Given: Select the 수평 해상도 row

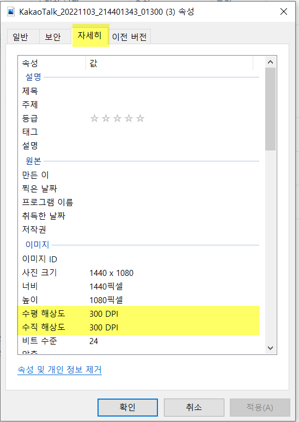Looking at the screenshot, I should [x=138, y=314].
